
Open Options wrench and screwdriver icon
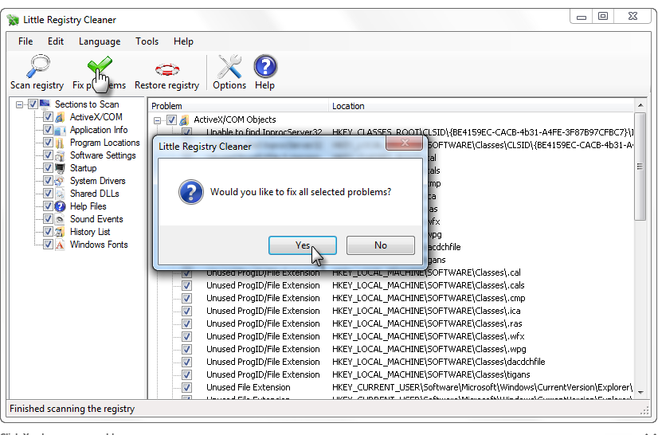click(229, 66)
